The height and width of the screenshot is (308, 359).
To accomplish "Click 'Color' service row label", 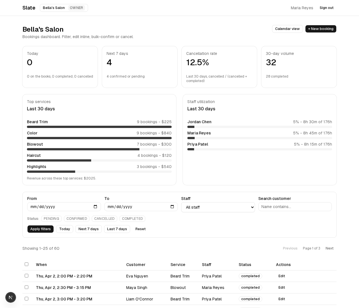I will click(x=32, y=133).
